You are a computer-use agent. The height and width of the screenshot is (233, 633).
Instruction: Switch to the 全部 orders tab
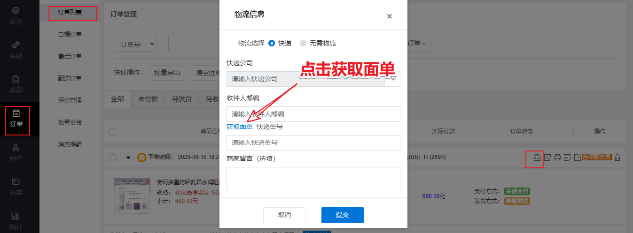click(x=117, y=99)
